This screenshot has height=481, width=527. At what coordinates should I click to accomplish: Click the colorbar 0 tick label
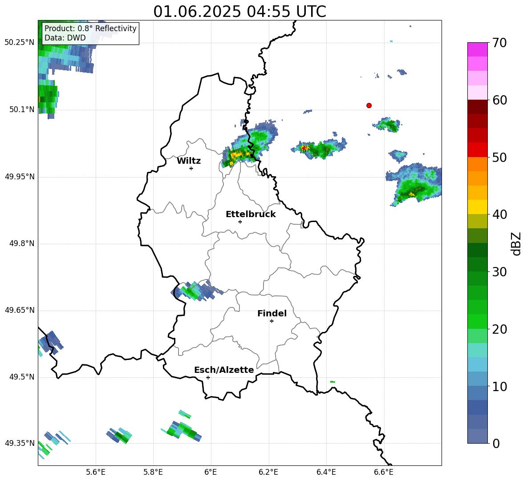[496, 443]
